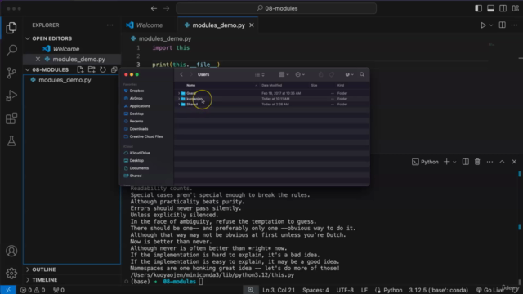The width and height of the screenshot is (523, 294).
Task: Close the terminal panel
Action: pos(514,162)
